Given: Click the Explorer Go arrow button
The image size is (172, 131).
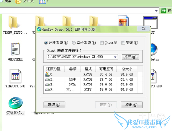Looking at the screenshot, I should [164, 11].
